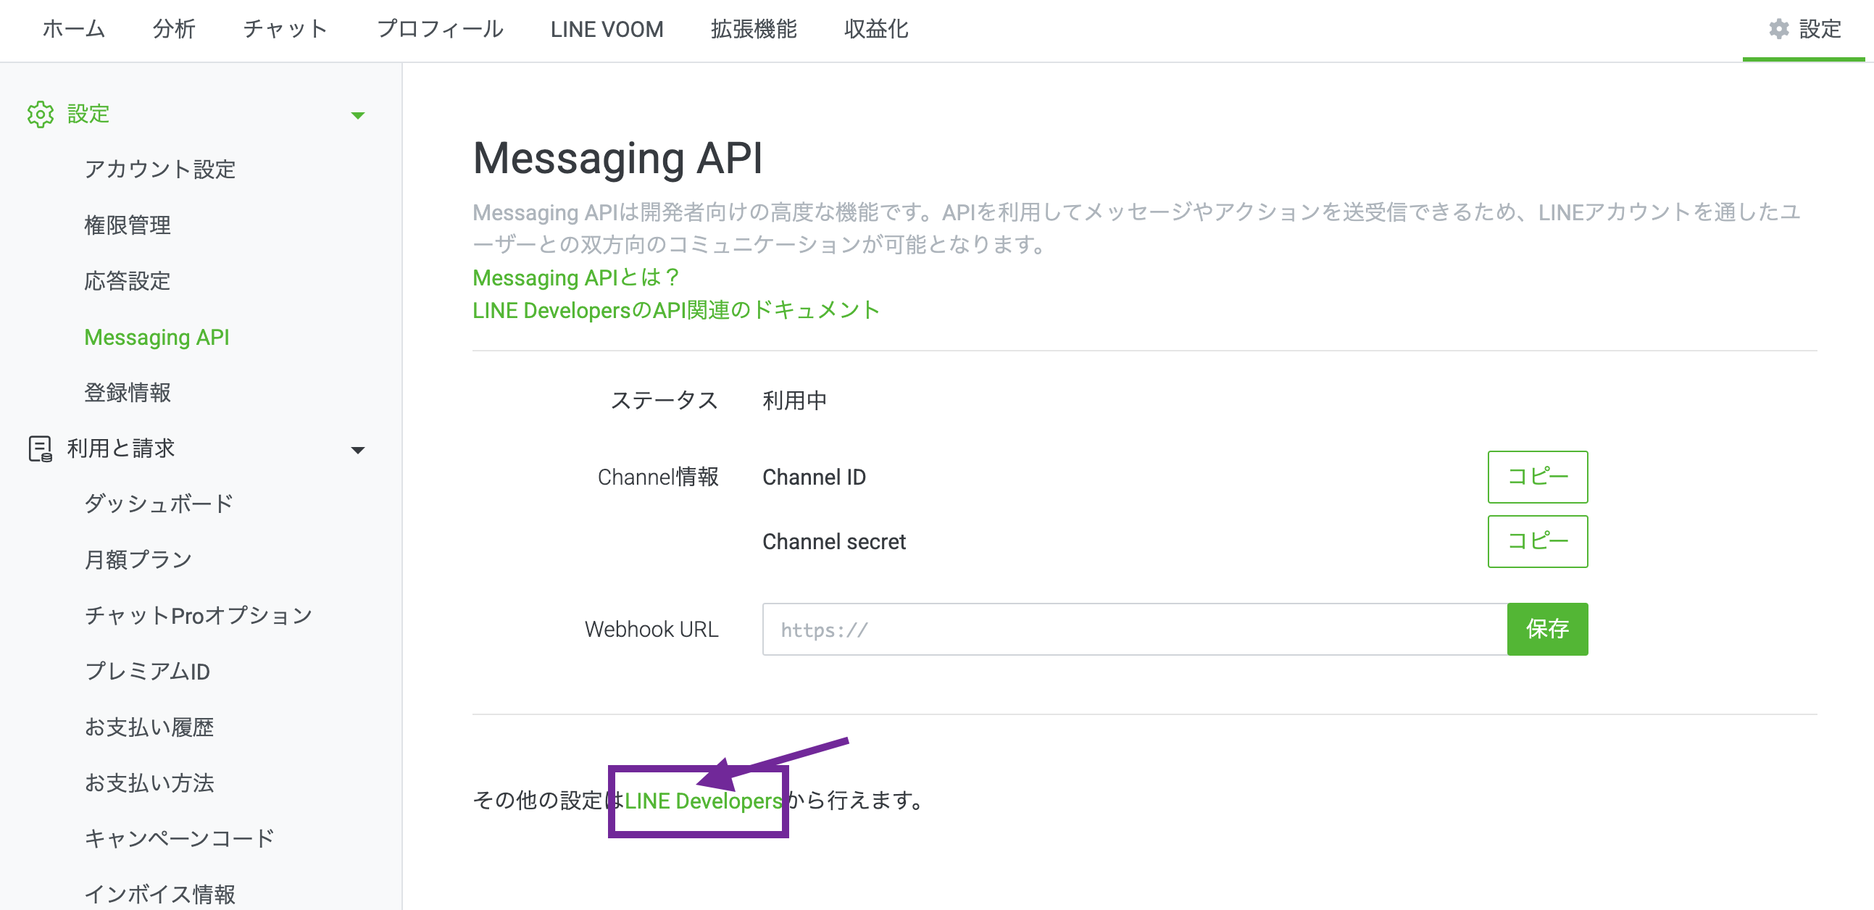The width and height of the screenshot is (1874, 910).
Task: Switch to the 収益化 tab
Action: tap(876, 29)
